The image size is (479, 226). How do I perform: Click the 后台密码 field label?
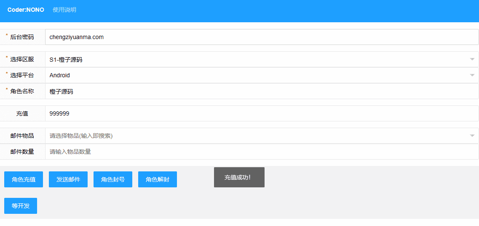[22, 37]
